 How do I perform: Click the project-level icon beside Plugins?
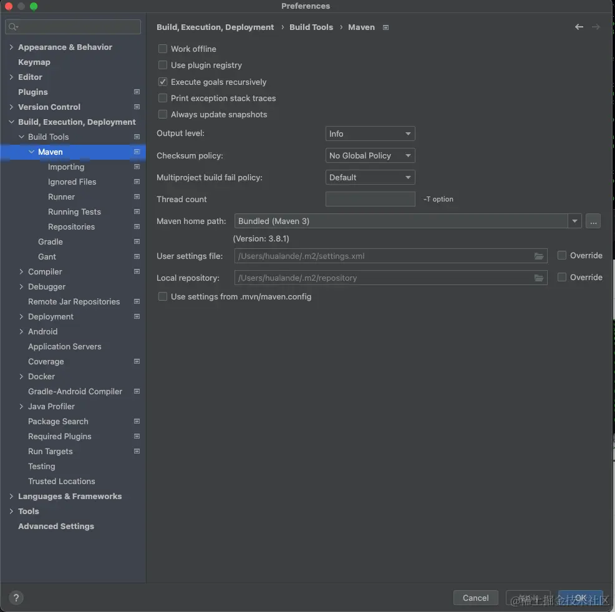(x=137, y=92)
